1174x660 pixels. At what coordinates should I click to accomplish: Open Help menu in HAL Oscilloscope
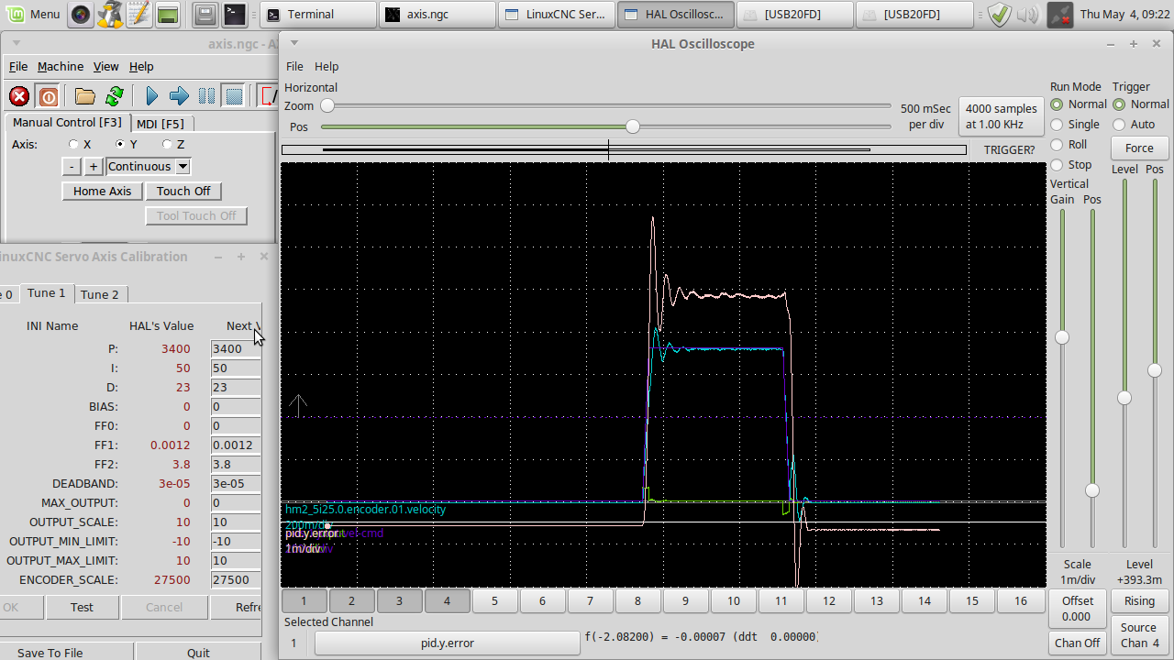327,66
